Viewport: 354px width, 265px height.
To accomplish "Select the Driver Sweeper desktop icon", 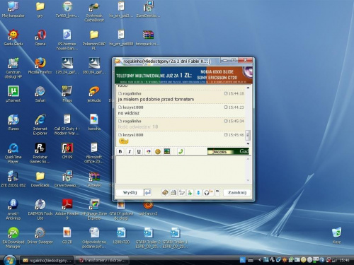I will point(40,235).
